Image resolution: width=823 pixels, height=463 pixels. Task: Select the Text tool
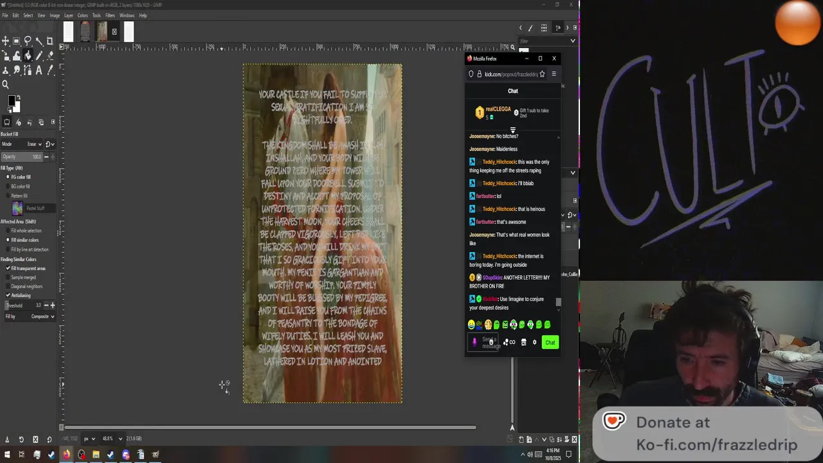tap(39, 70)
